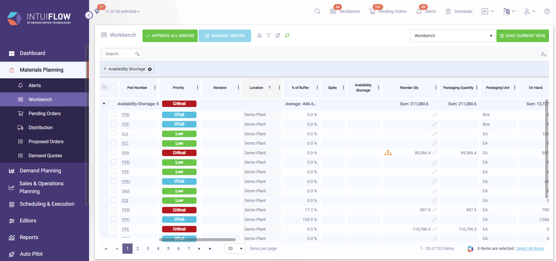Edit reorder quantity pencil for PPB row
The height and width of the screenshot is (261, 556).
pyautogui.click(x=435, y=210)
